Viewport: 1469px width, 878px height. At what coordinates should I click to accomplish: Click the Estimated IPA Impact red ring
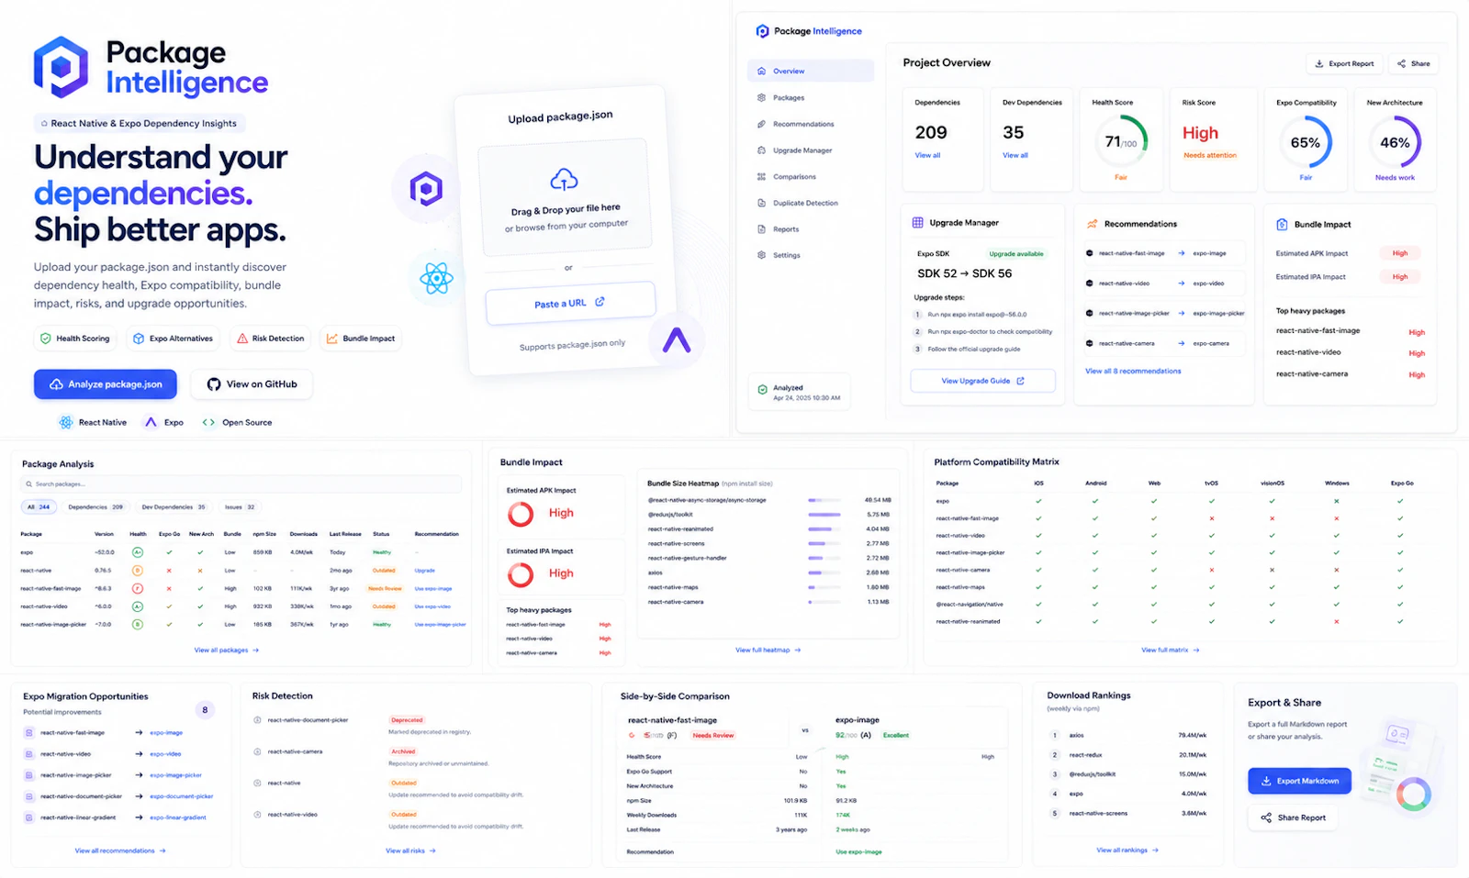pos(521,574)
